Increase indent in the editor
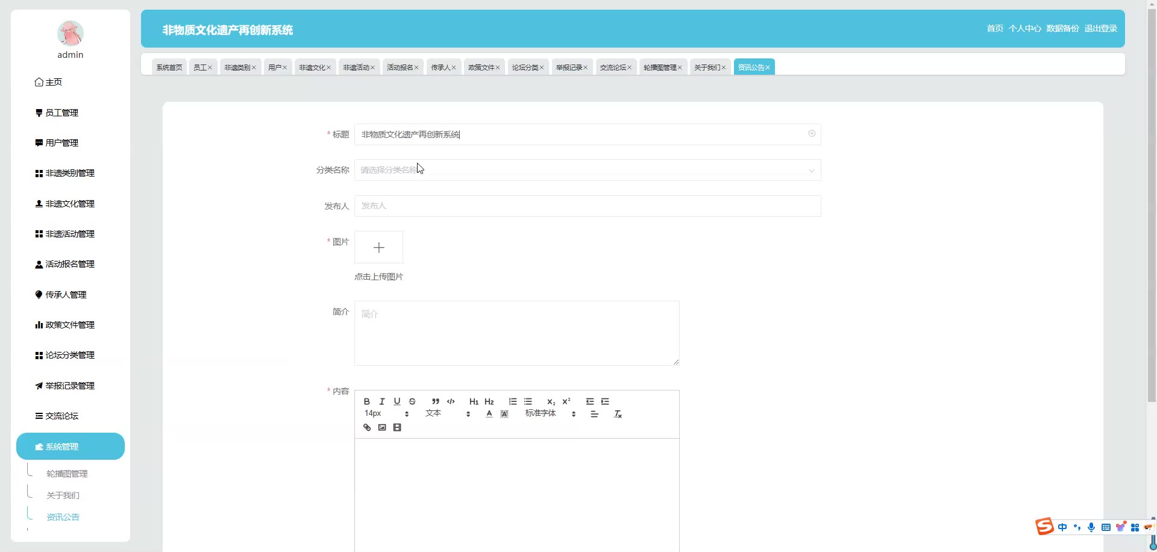Viewport: 1157px width, 552px height. click(x=605, y=401)
